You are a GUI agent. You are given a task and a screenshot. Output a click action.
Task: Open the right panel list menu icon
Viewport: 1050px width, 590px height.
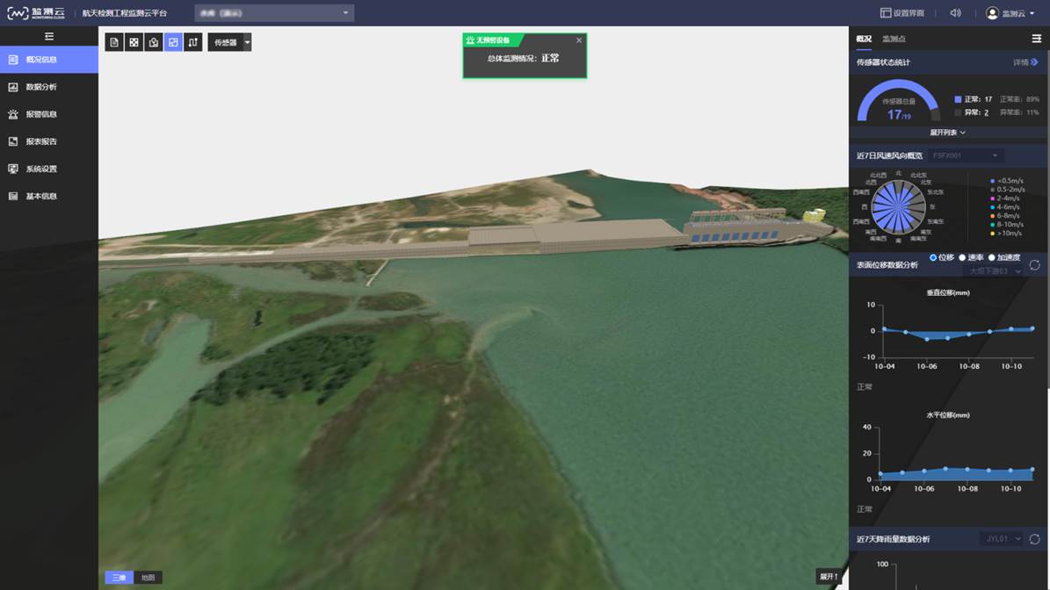tap(1036, 39)
